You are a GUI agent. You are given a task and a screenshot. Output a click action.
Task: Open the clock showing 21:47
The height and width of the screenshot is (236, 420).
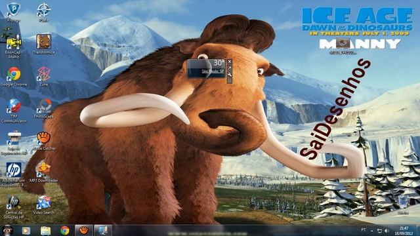404,230
